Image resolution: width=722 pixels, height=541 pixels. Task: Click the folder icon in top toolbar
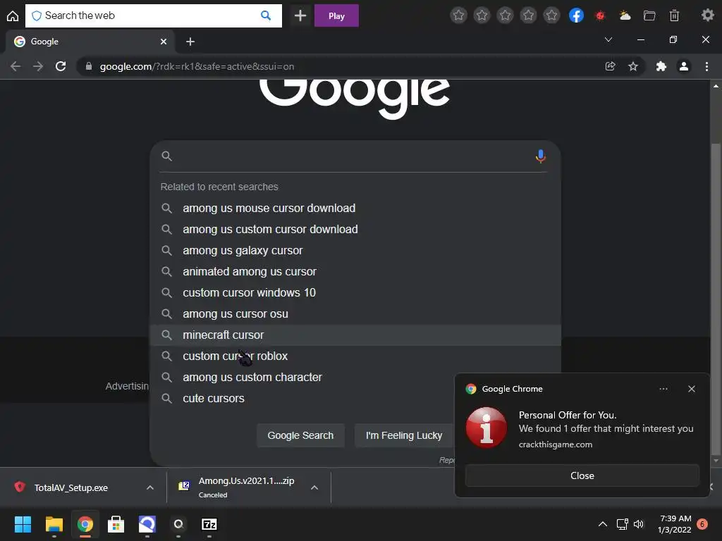point(649,15)
